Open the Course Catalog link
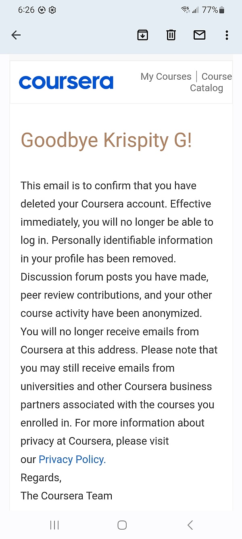 click(211, 82)
